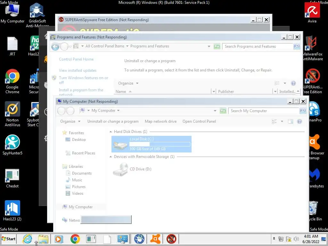This screenshot has height=246, width=328.
Task: Refresh the My Computer address bar
Action: point(223,111)
